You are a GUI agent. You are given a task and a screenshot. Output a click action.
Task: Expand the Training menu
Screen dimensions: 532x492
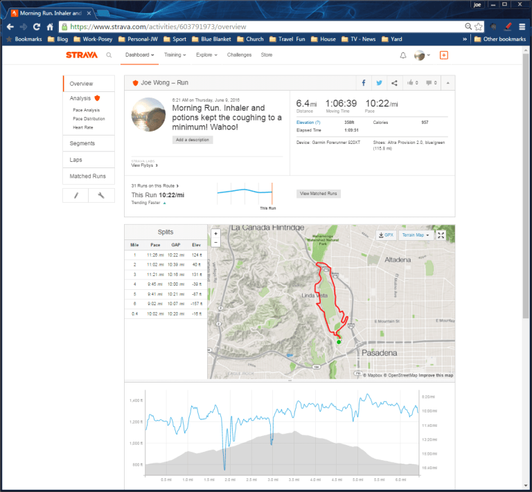[x=175, y=55]
